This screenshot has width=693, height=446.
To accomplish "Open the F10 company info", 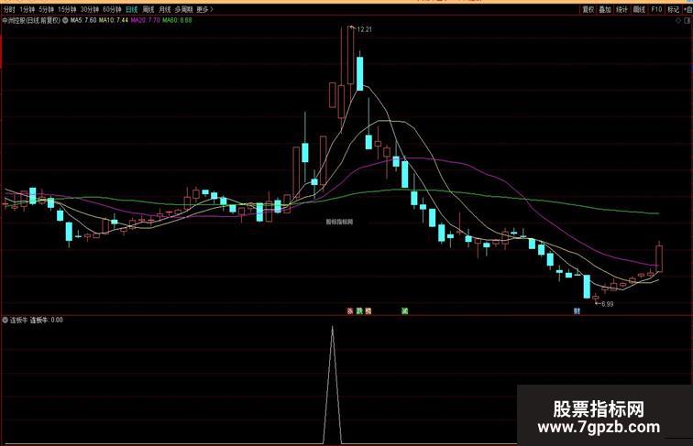I will click(656, 9).
